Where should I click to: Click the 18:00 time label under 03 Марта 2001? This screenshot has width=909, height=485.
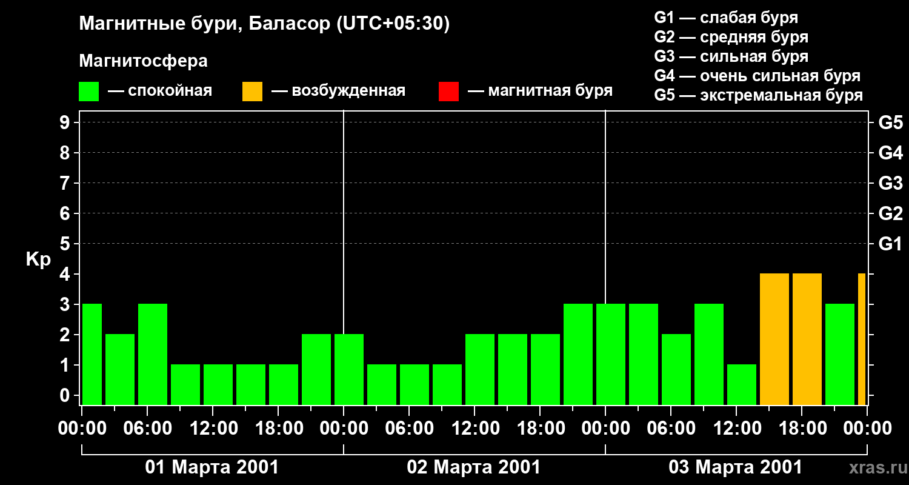pyautogui.click(x=802, y=428)
